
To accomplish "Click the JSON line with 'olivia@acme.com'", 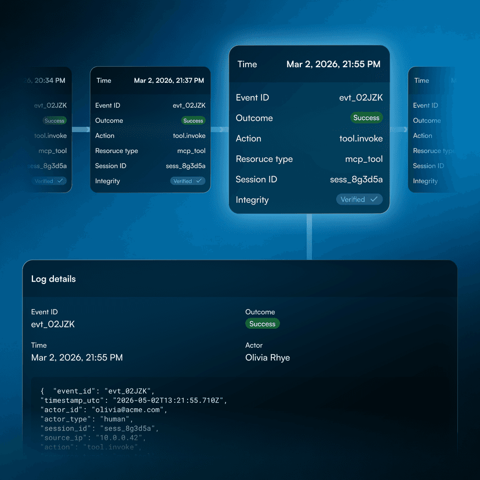I will click(x=104, y=410).
